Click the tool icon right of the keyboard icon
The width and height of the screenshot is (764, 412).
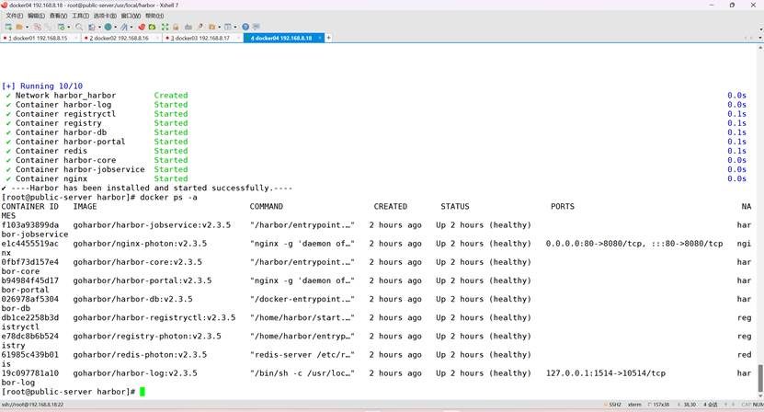[200, 27]
